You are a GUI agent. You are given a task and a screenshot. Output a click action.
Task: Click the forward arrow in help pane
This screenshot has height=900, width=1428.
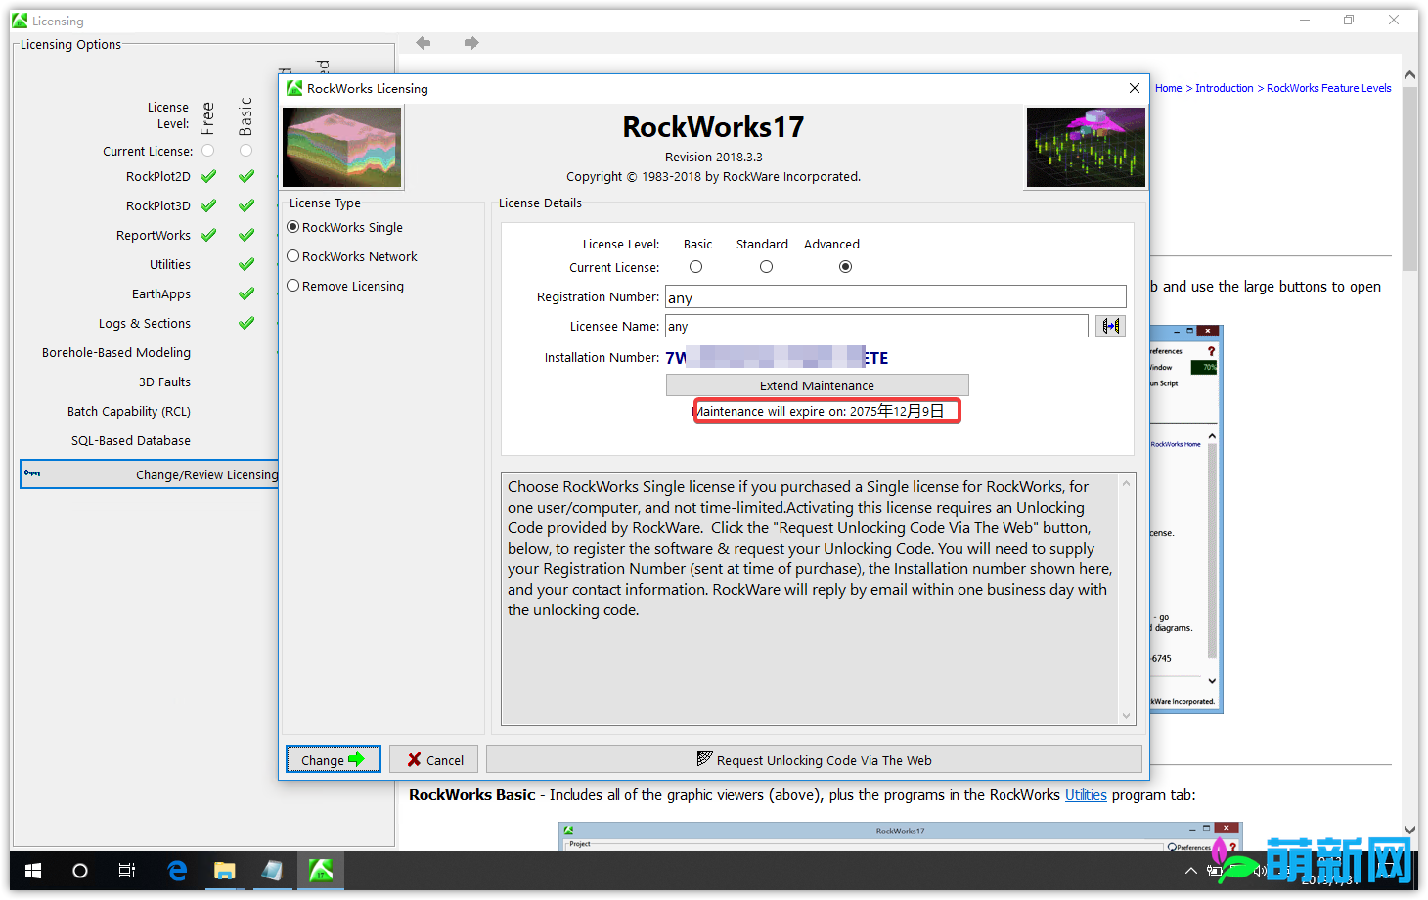click(471, 43)
